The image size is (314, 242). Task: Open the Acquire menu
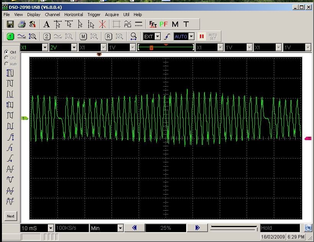click(112, 15)
